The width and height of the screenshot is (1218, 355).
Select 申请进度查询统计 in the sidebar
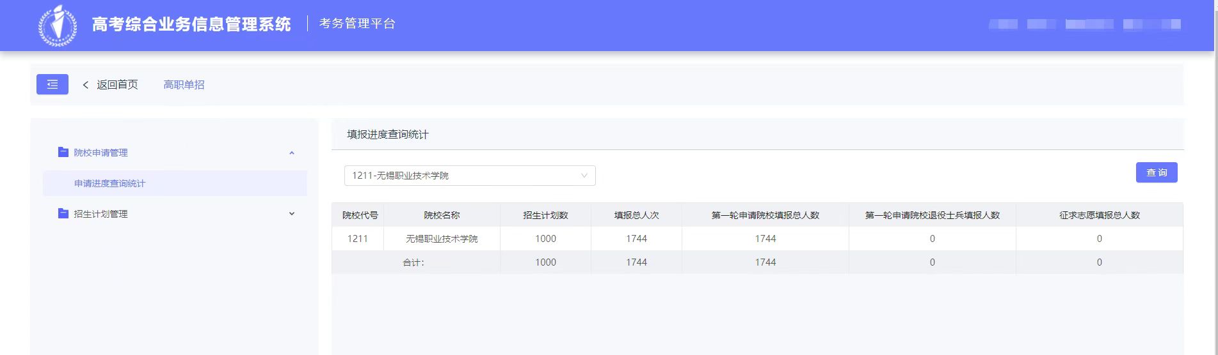click(x=110, y=183)
